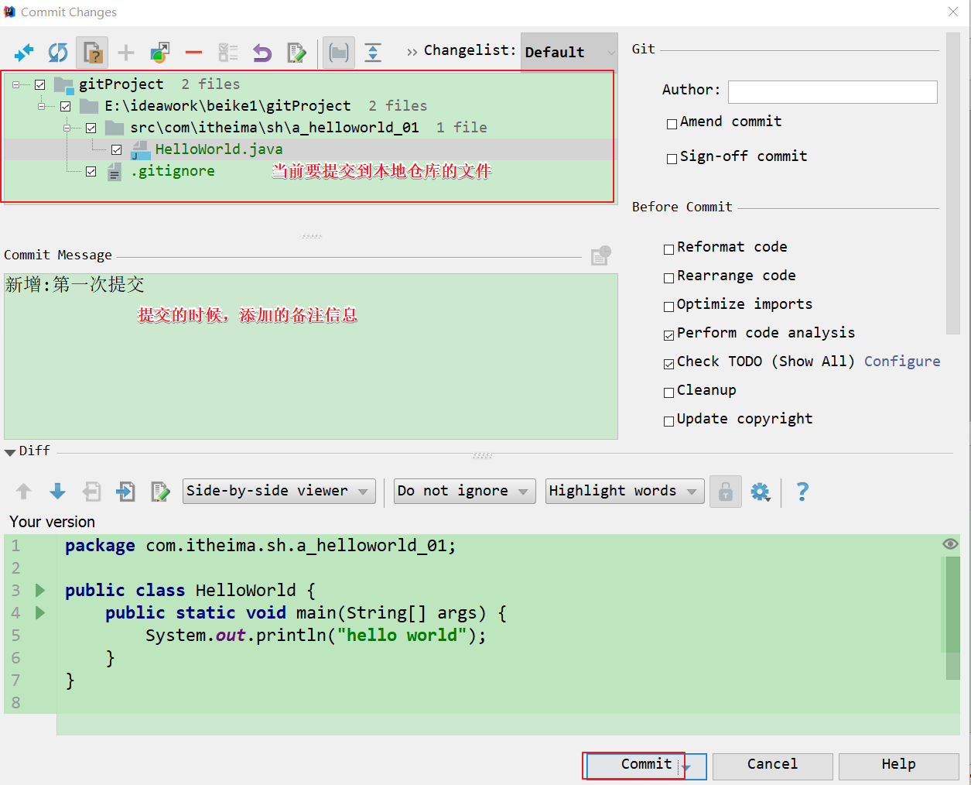Collapse the Diff section triangle
This screenshot has height=785, width=971.
(x=10, y=452)
